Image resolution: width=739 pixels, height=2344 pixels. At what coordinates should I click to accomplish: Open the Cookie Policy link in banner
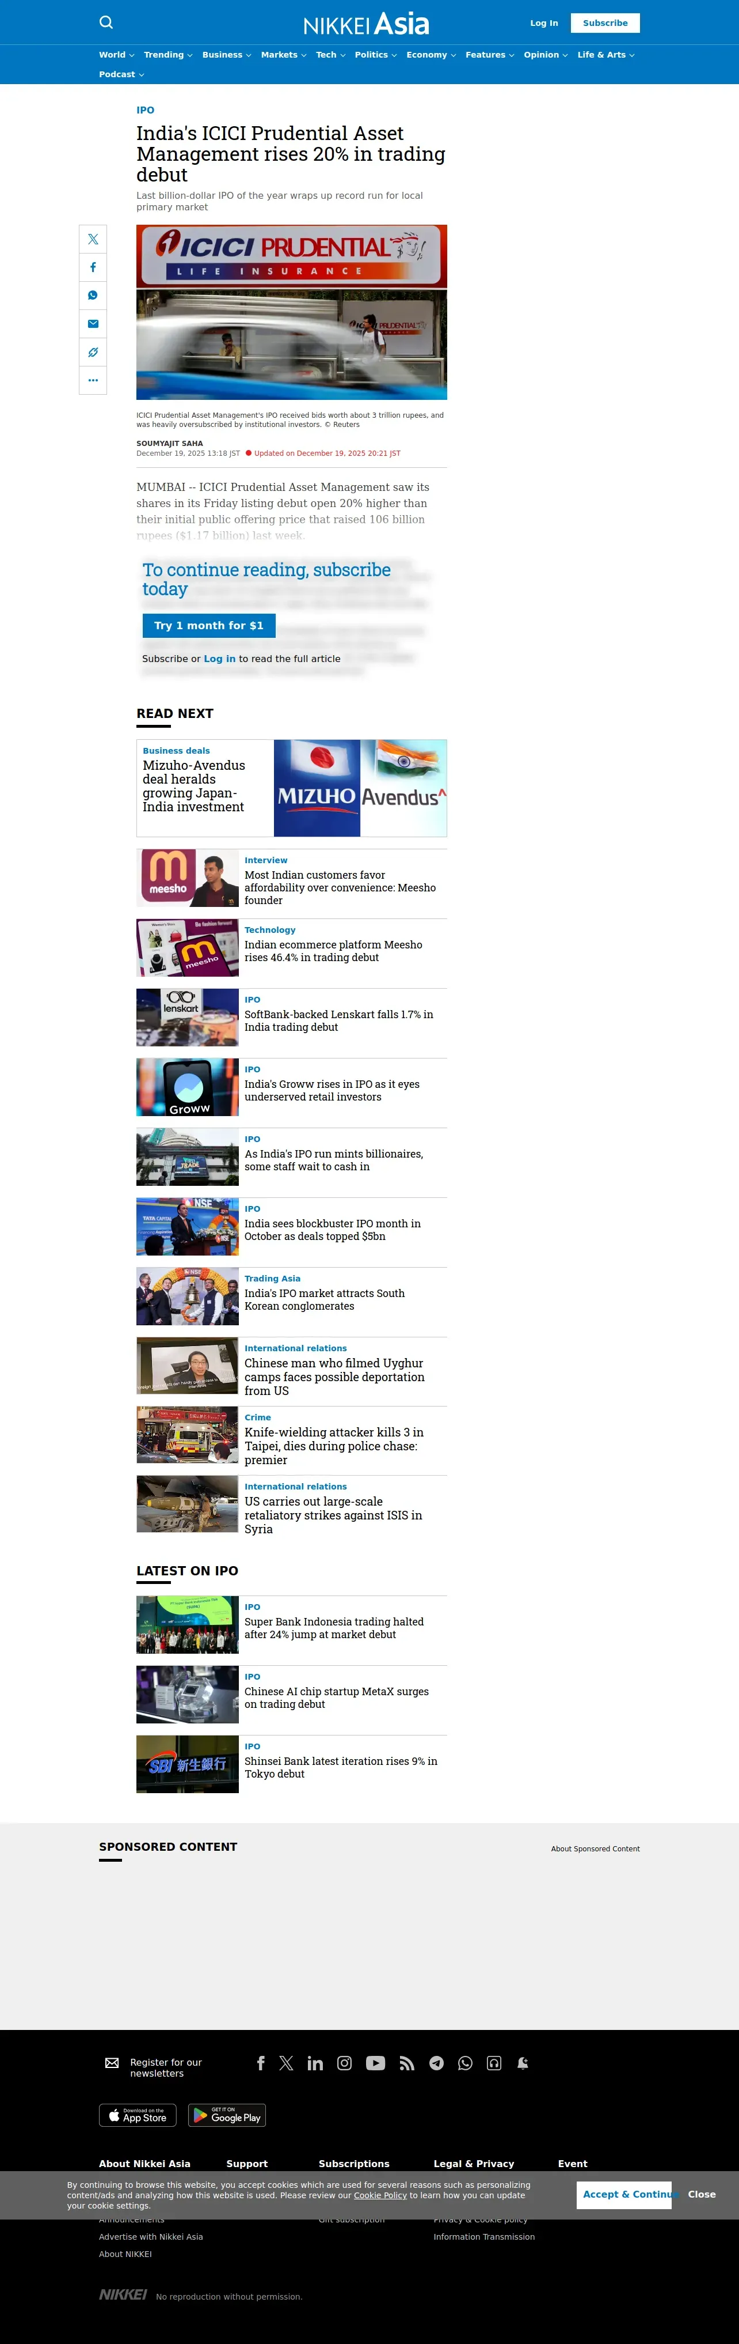380,2196
